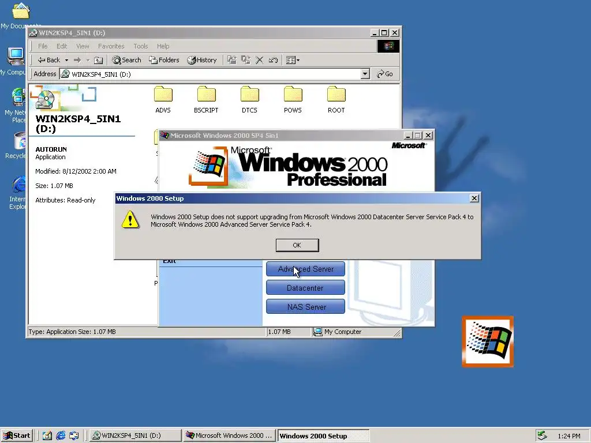Expand the Forward history dropdown arrow
Image resolution: width=591 pixels, height=443 pixels.
pos(88,60)
